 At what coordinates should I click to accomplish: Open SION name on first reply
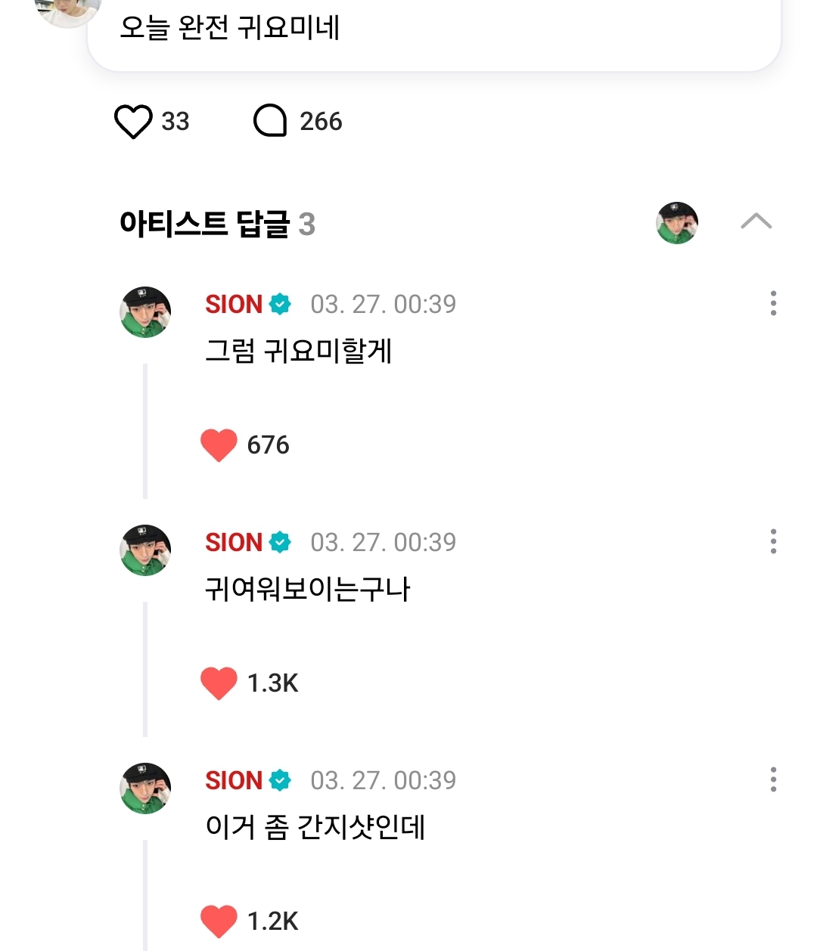click(x=234, y=304)
